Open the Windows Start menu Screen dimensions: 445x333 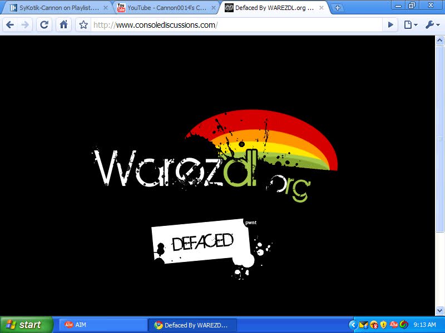click(x=27, y=325)
